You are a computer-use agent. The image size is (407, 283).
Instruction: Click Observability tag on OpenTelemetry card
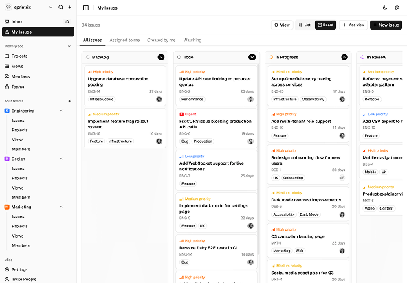click(313, 99)
